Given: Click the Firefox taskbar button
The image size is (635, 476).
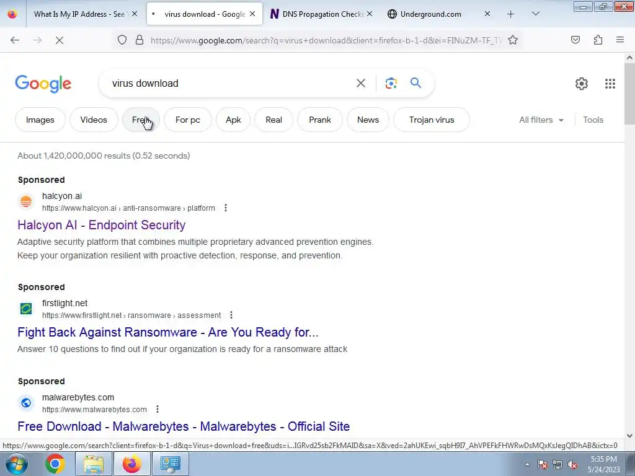Looking at the screenshot, I should (x=132, y=464).
